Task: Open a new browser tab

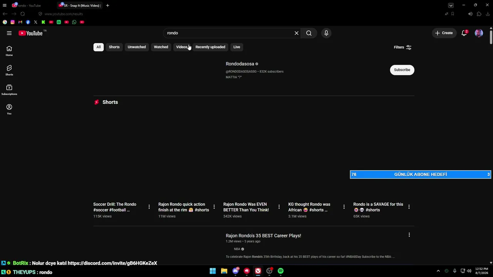Action: pos(107,5)
